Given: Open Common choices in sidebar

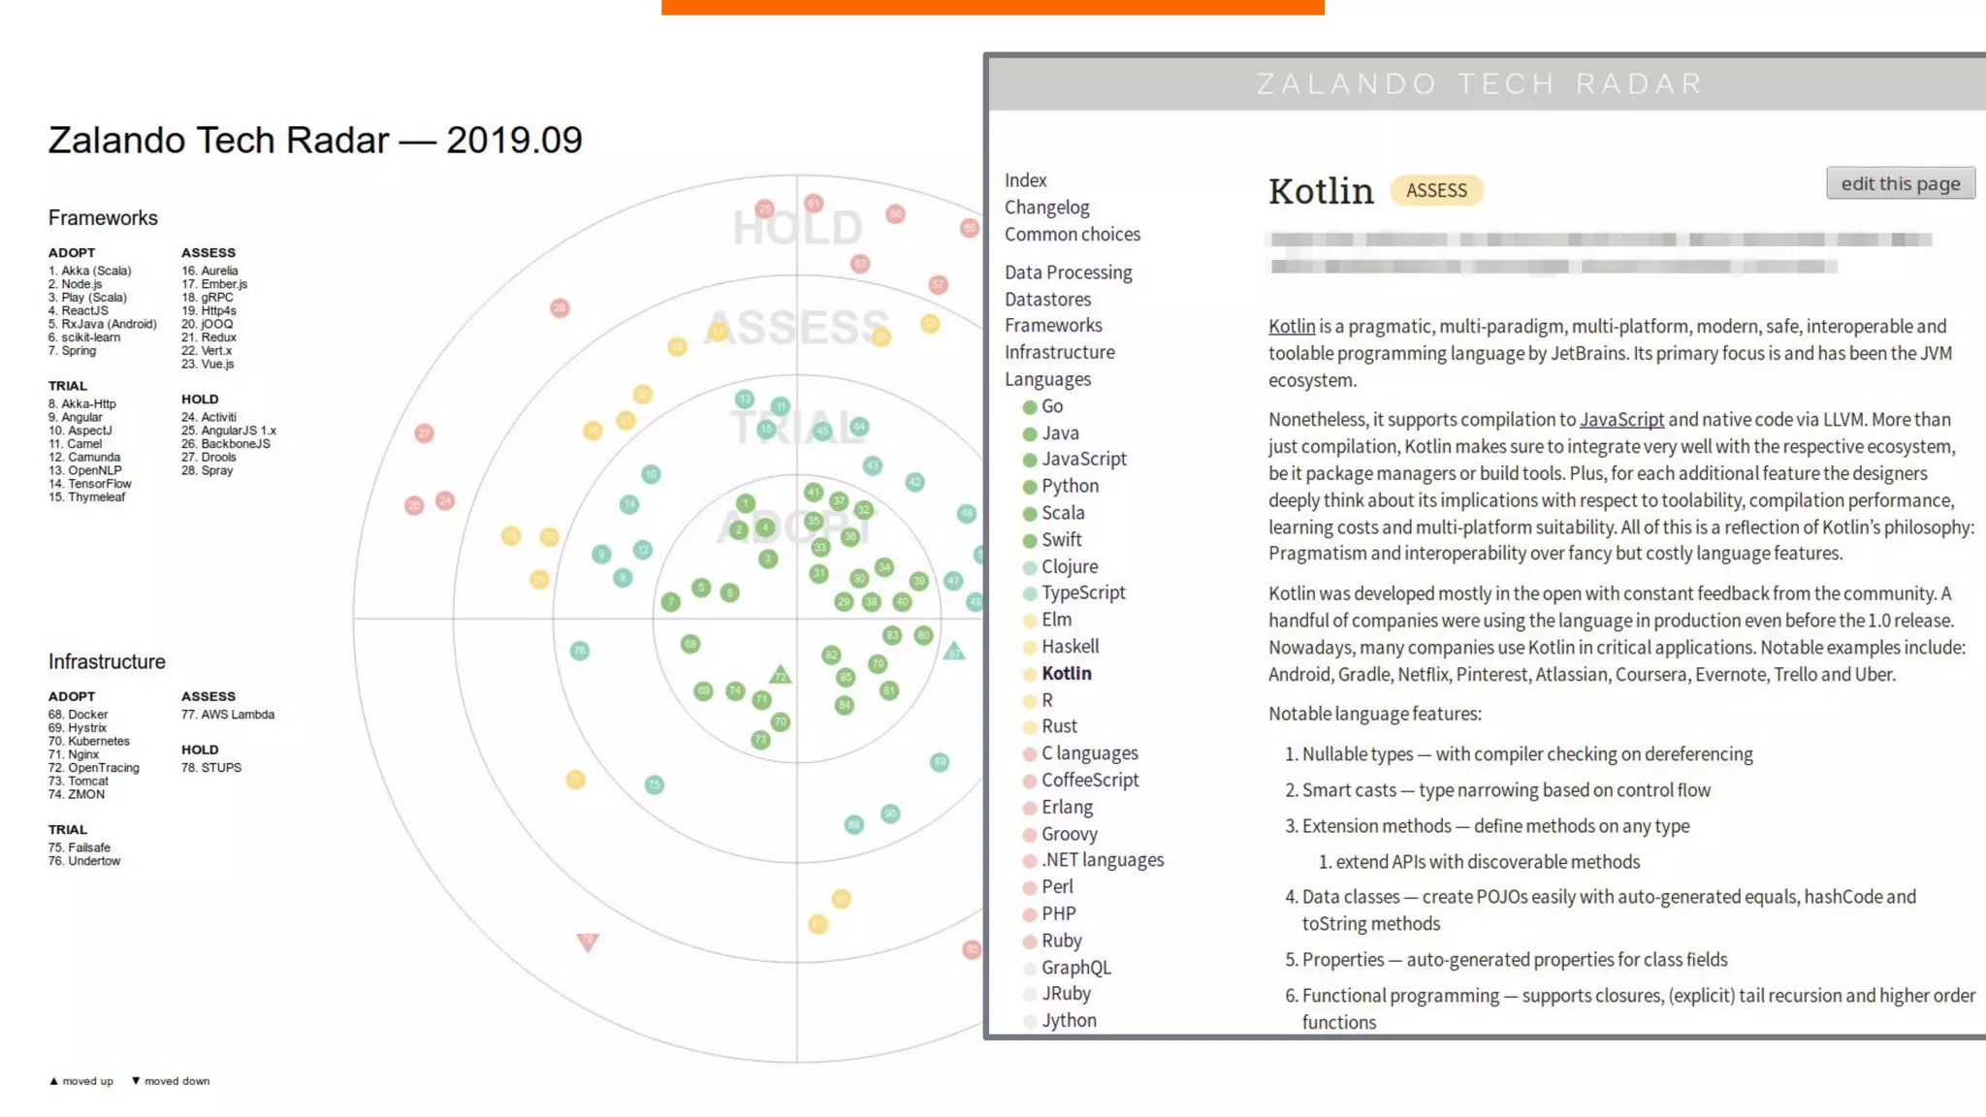Looking at the screenshot, I should (x=1072, y=235).
